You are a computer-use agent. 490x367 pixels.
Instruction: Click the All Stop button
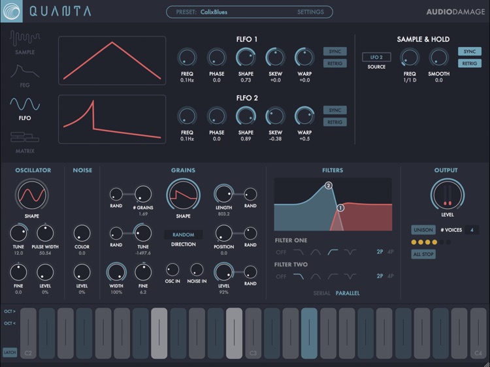pyautogui.click(x=423, y=254)
